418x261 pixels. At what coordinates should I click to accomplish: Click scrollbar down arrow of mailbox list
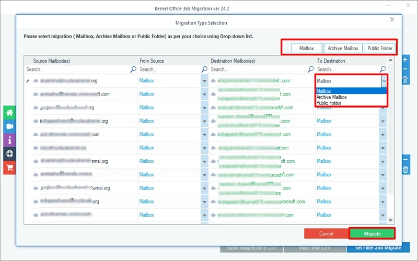coord(390,220)
